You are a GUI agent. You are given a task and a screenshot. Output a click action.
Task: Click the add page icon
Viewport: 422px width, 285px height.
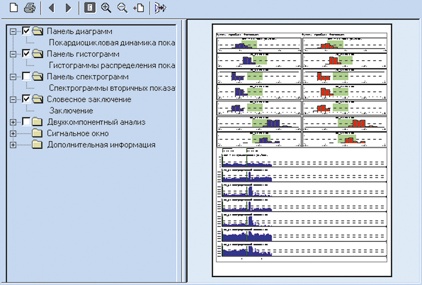(x=139, y=8)
